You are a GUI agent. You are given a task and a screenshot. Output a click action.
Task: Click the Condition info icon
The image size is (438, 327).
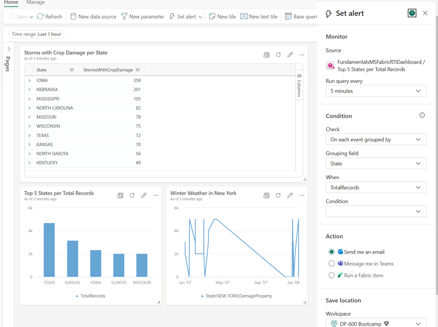pos(422,115)
